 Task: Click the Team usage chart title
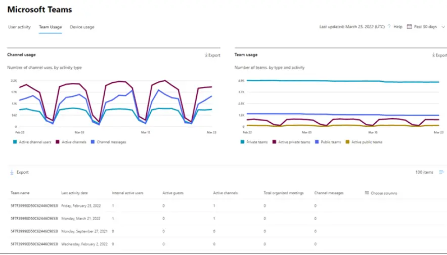point(246,55)
